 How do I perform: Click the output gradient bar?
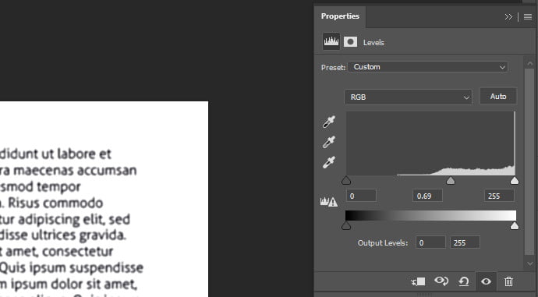coord(430,215)
